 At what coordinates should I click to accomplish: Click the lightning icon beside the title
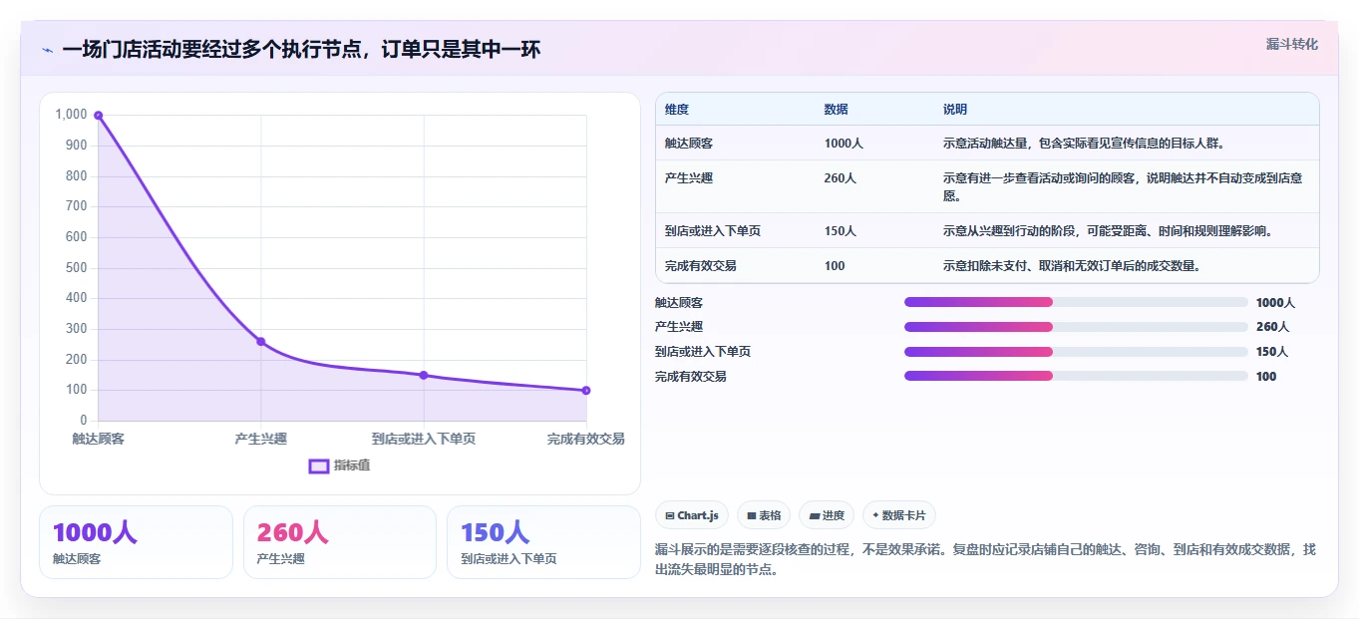coord(48,50)
